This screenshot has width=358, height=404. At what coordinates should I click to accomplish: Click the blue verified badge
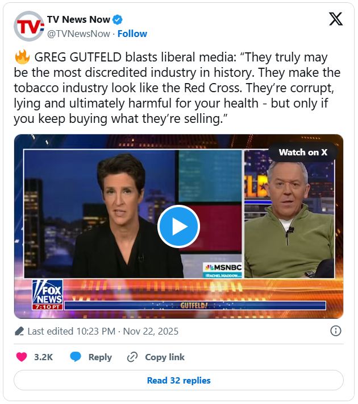(x=118, y=19)
